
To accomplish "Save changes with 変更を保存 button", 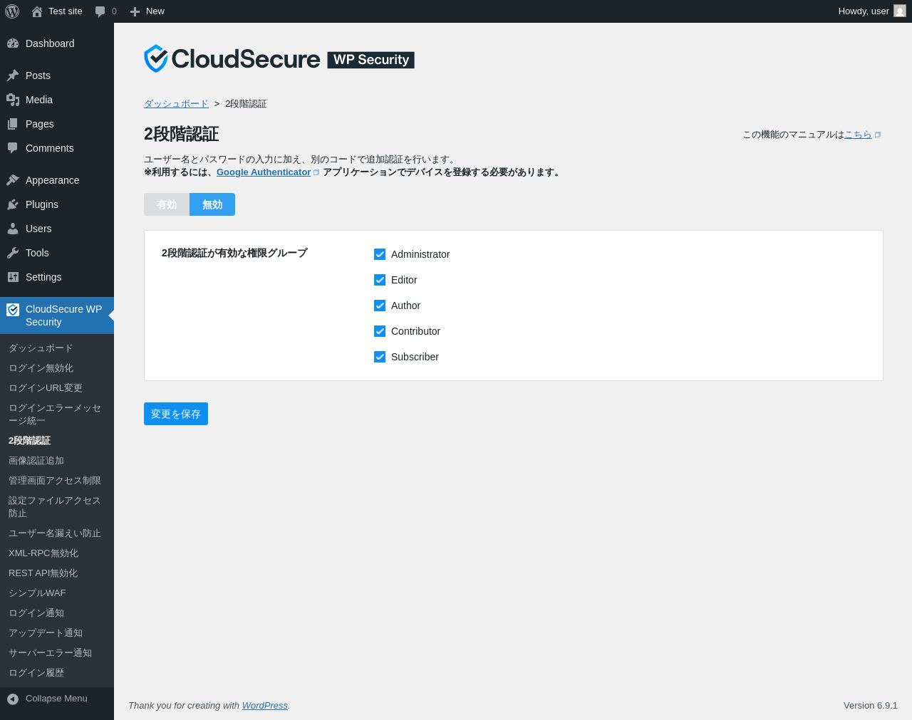I will click(x=176, y=414).
